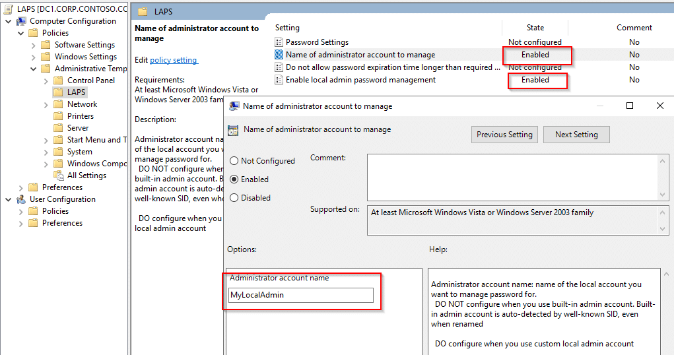This screenshot has width=674, height=355.
Task: Click the Printers folder icon
Action: click(58, 116)
